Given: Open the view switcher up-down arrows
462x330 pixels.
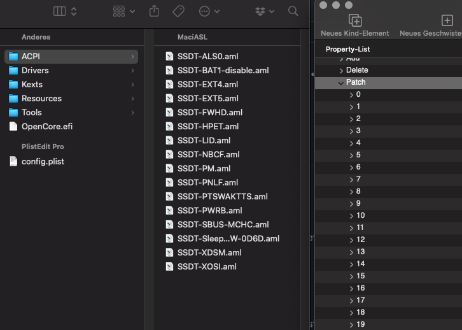Looking at the screenshot, I should [74, 11].
